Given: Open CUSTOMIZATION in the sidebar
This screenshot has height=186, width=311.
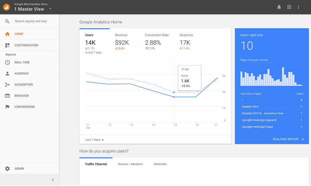Looking at the screenshot, I should (x=26, y=45).
